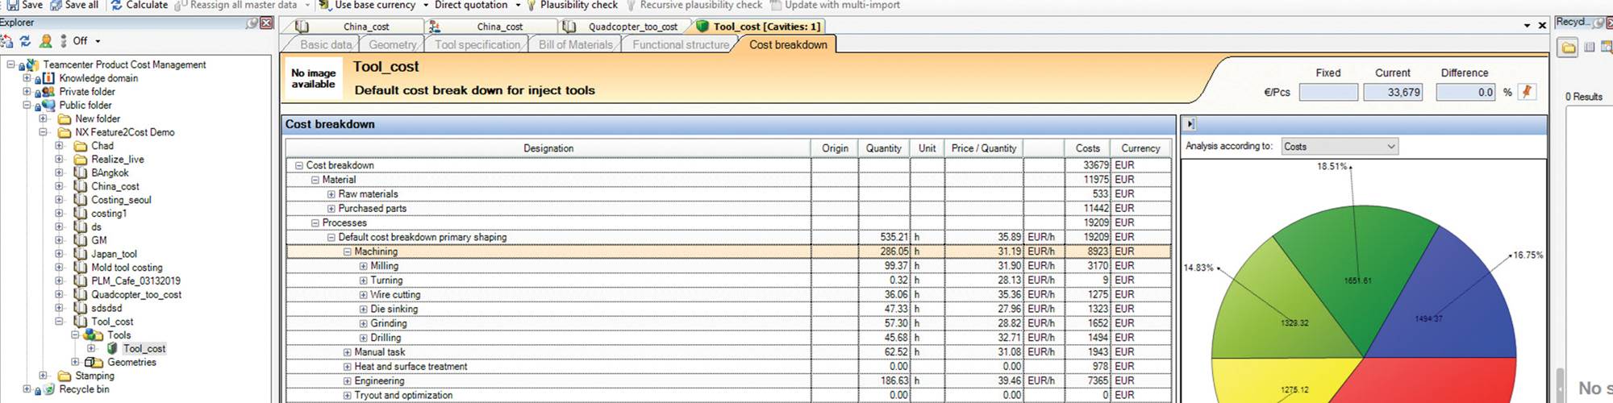This screenshot has width=1613, height=403.
Task: Click the Explorer panel pin icon
Action: pyautogui.click(x=252, y=23)
